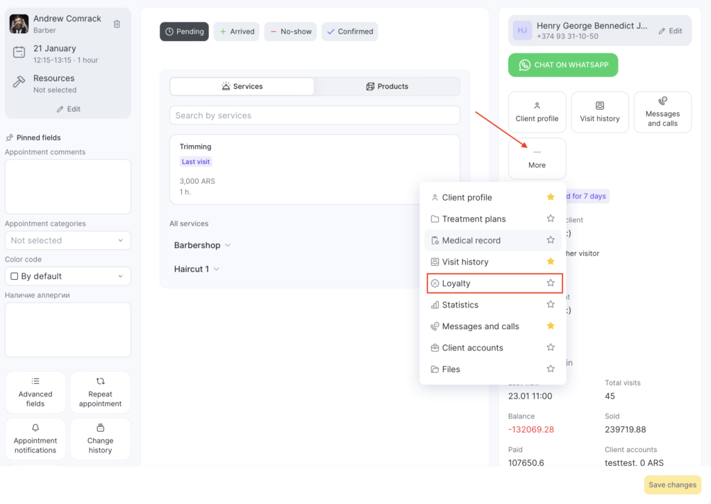Open Advanced fields
The width and height of the screenshot is (711, 504).
coord(35,392)
